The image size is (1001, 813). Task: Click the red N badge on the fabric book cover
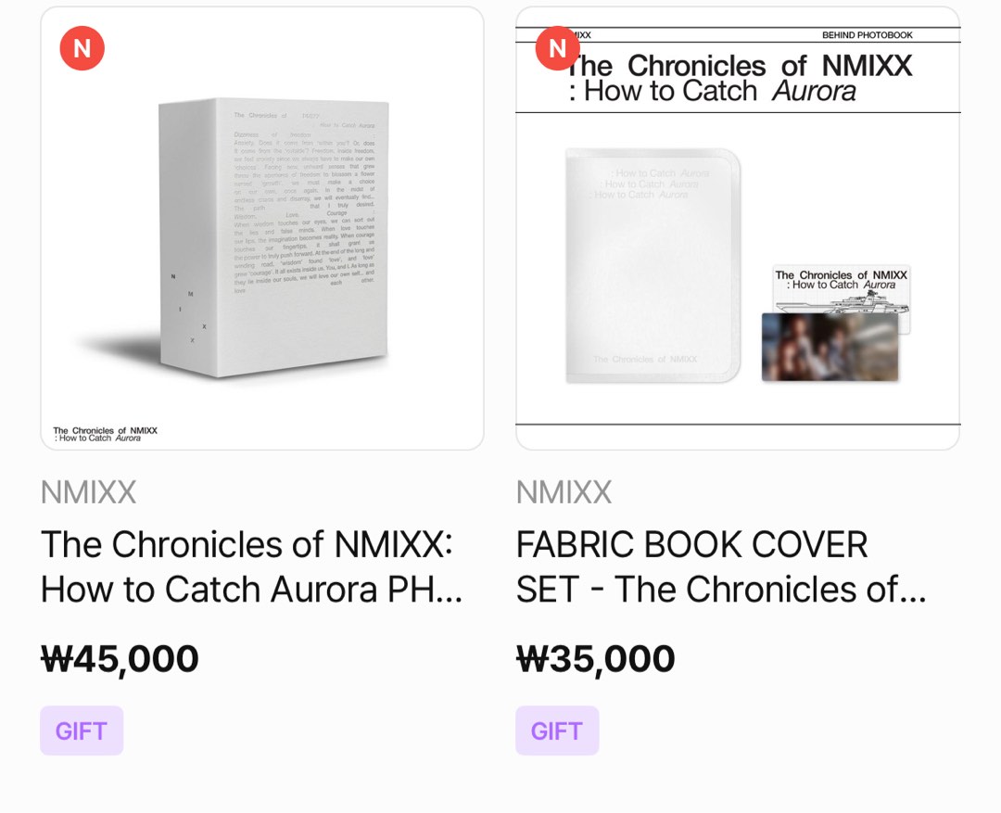point(557,48)
